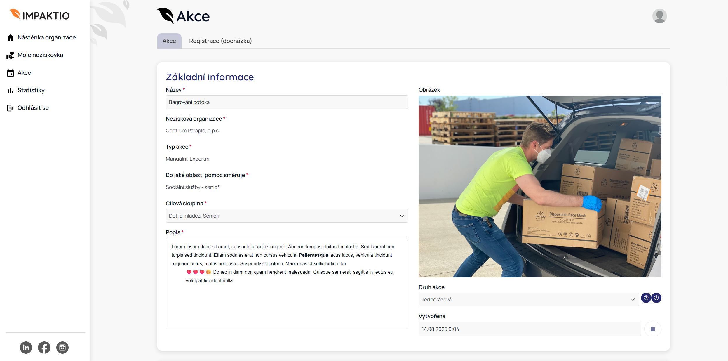This screenshot has width=728, height=361.
Task: Click the first help icon next to Druh akce
Action: 646,298
